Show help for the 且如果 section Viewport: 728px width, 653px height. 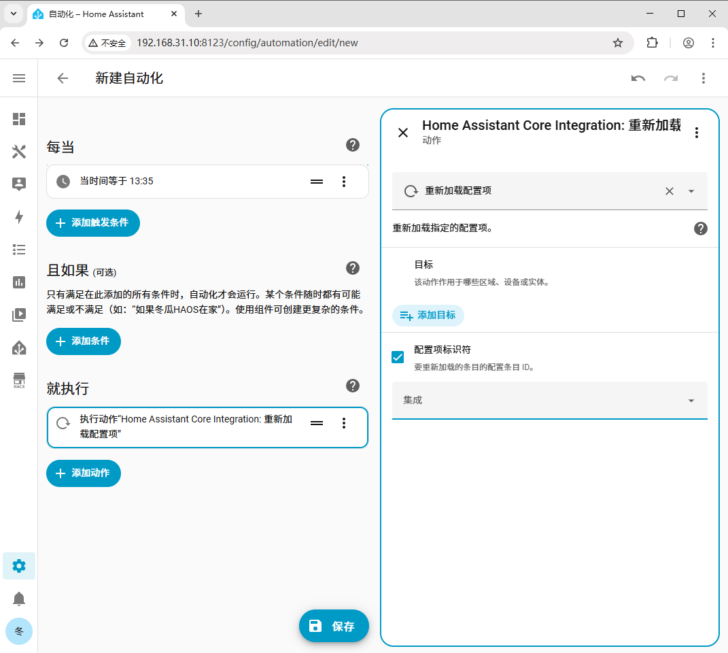point(353,268)
